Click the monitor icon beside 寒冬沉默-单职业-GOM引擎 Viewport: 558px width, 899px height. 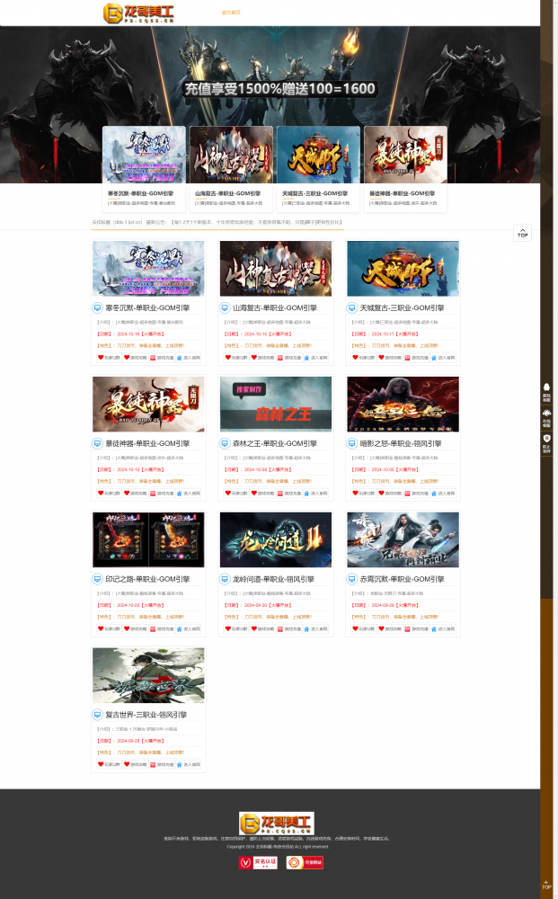pos(97,307)
